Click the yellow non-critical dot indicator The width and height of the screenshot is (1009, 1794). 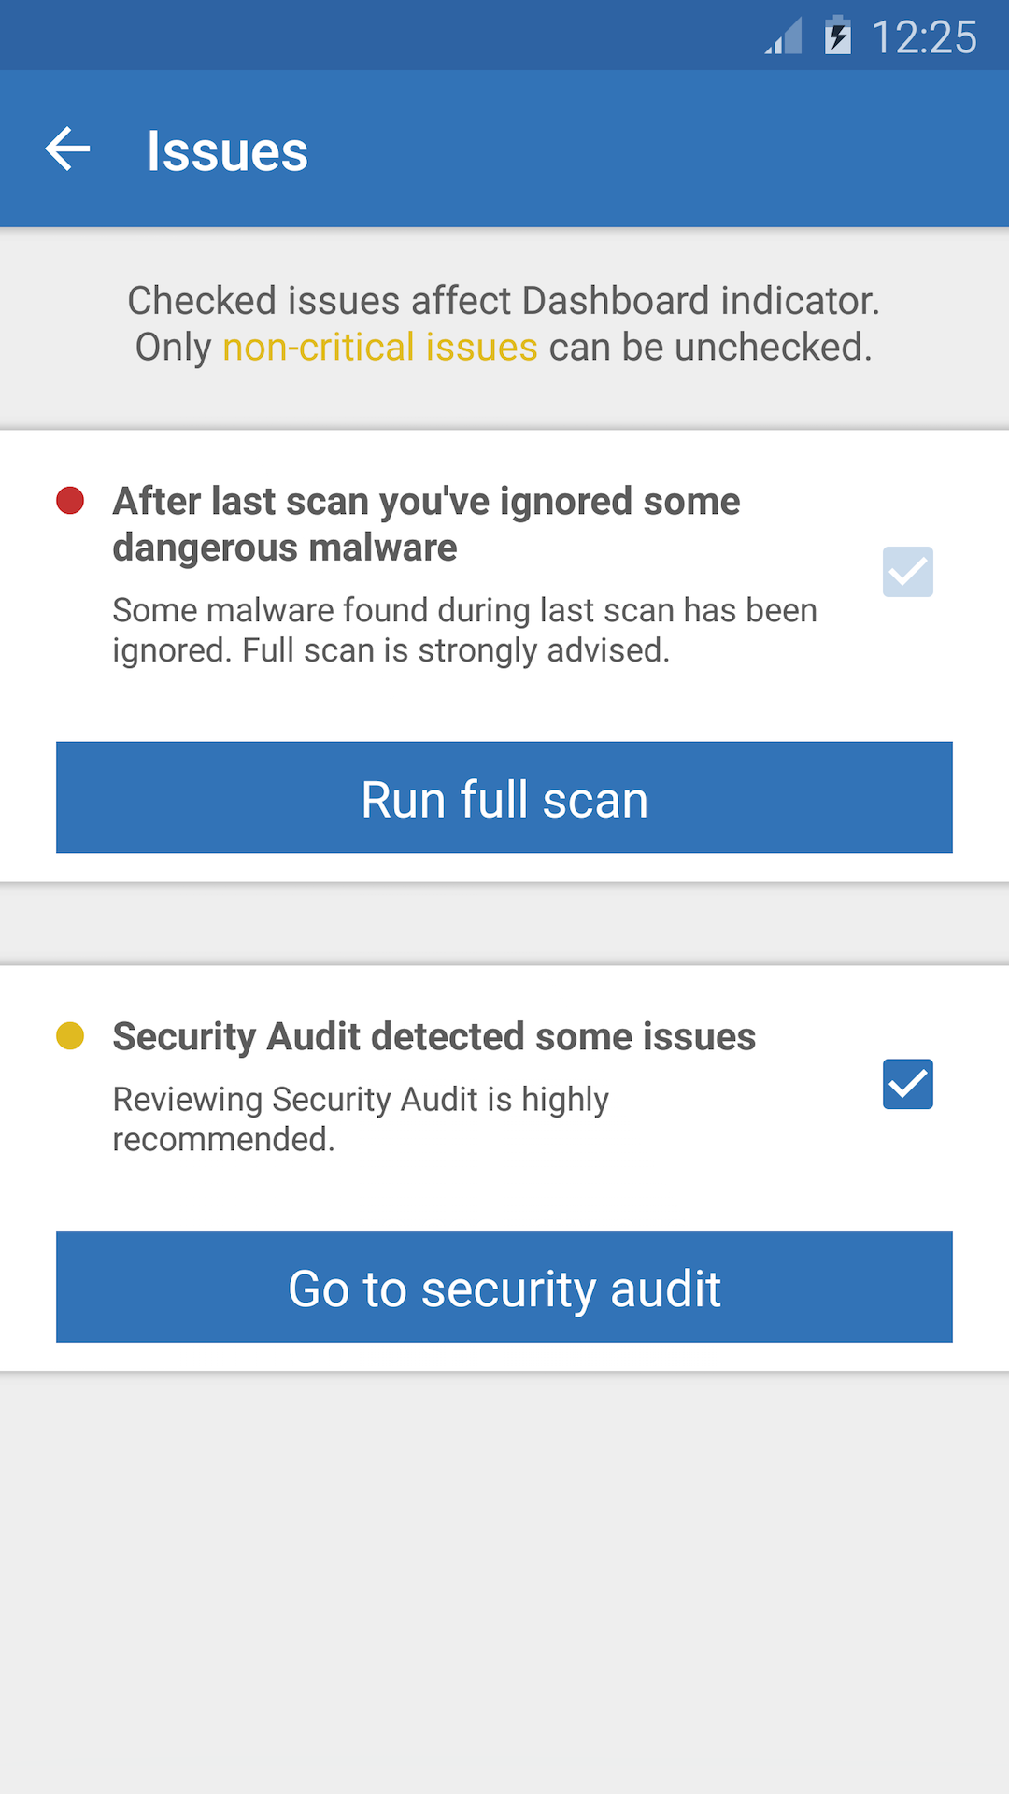click(x=70, y=1036)
